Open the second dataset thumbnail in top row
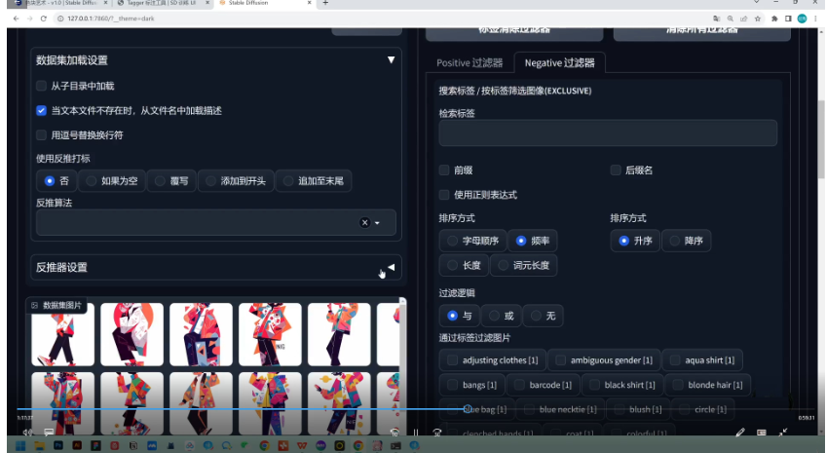 point(131,334)
